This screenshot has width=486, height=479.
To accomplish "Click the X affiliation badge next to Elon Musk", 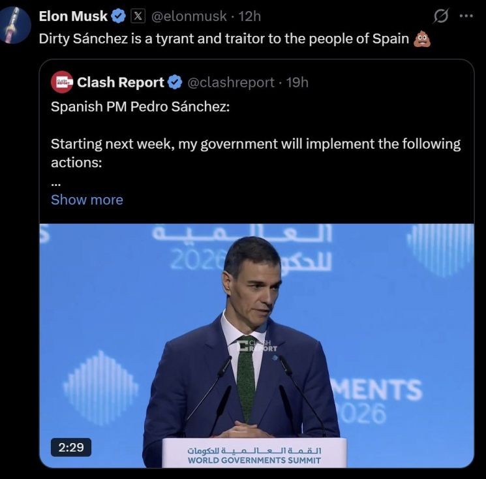I will pyautogui.click(x=138, y=16).
